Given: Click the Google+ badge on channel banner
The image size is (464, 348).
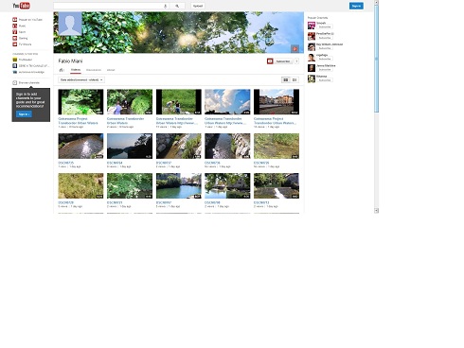Looking at the screenshot, I should point(294,48).
